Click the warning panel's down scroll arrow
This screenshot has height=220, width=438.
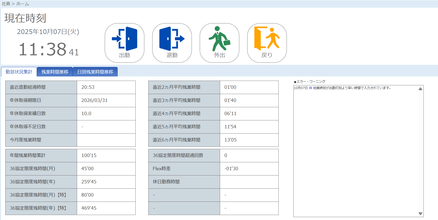point(420,214)
